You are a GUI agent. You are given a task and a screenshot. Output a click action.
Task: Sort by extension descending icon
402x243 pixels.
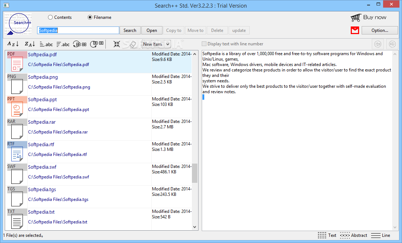point(63,44)
